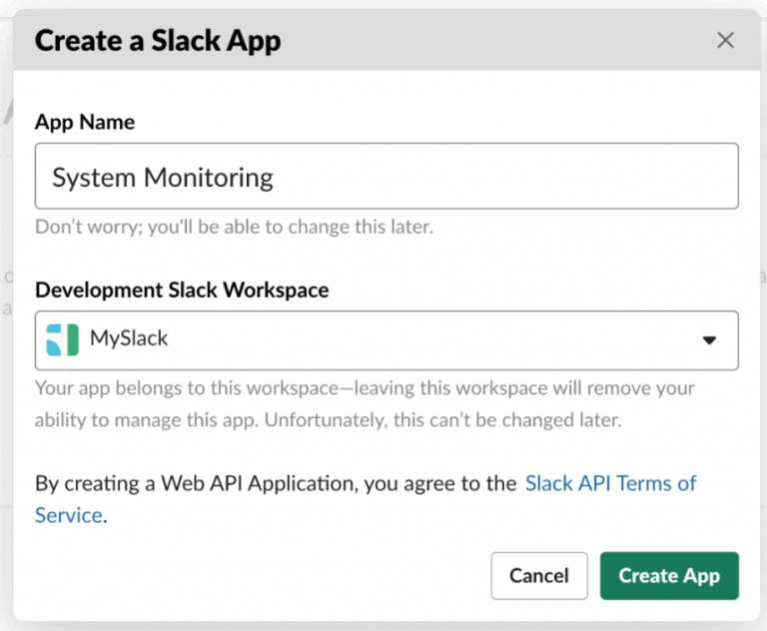Open the Slack API Terms of link
The height and width of the screenshot is (631, 767).
610,483
